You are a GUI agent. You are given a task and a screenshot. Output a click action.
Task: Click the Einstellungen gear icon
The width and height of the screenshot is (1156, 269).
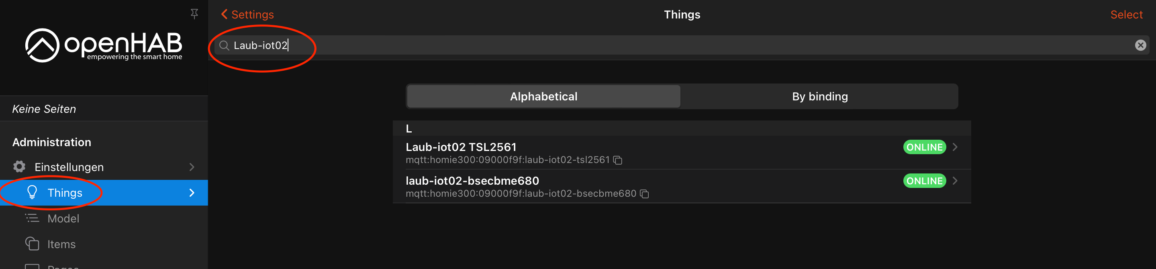pos(19,167)
